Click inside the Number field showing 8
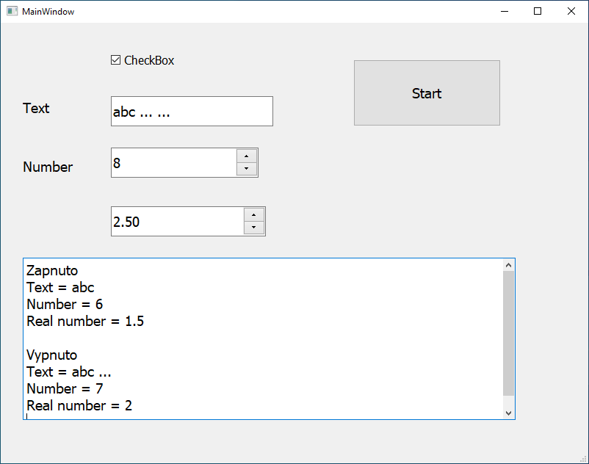The image size is (589, 464). coord(173,163)
